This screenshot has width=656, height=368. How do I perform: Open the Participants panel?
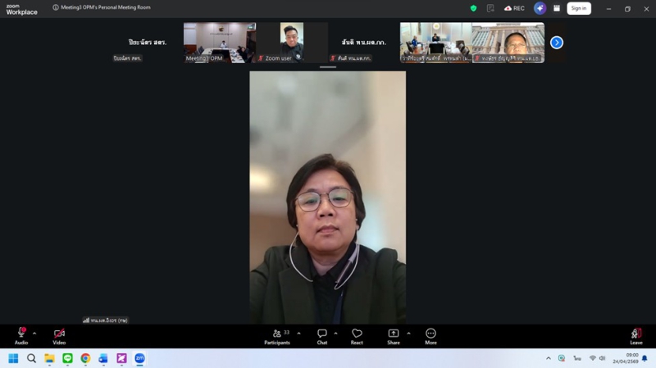tap(277, 334)
